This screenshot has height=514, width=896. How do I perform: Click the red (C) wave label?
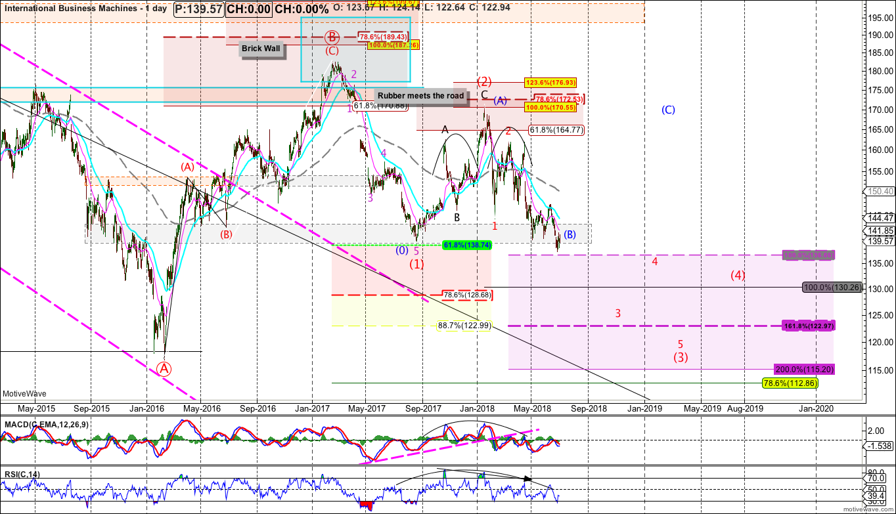point(332,51)
